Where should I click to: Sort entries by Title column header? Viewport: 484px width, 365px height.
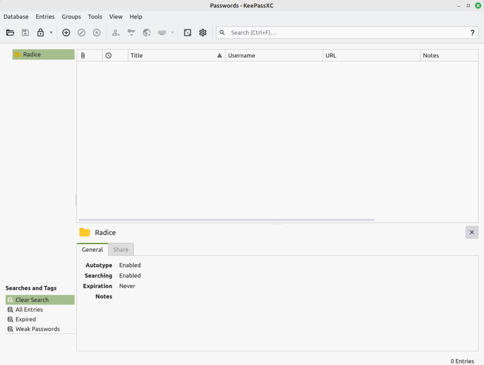coord(177,55)
